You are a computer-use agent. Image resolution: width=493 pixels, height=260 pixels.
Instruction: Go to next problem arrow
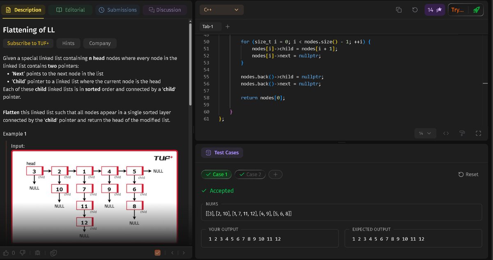coord(184,253)
